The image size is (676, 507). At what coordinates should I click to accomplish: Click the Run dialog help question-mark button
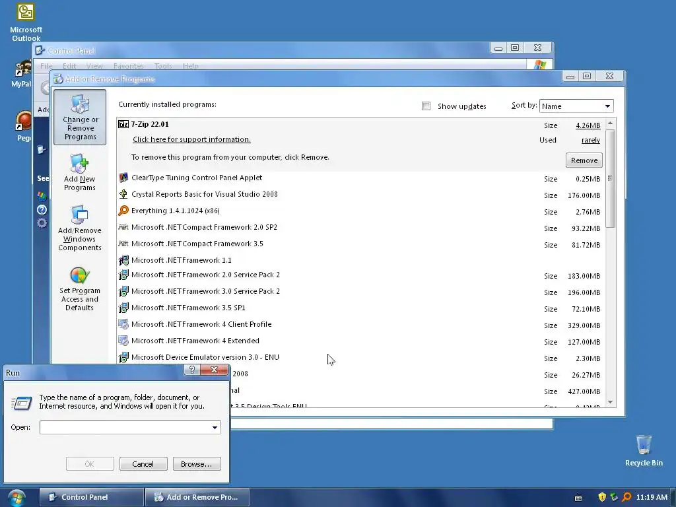coord(192,370)
